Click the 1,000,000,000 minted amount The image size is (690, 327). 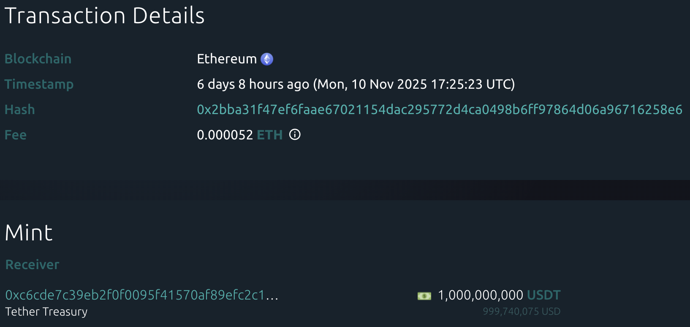tap(481, 295)
